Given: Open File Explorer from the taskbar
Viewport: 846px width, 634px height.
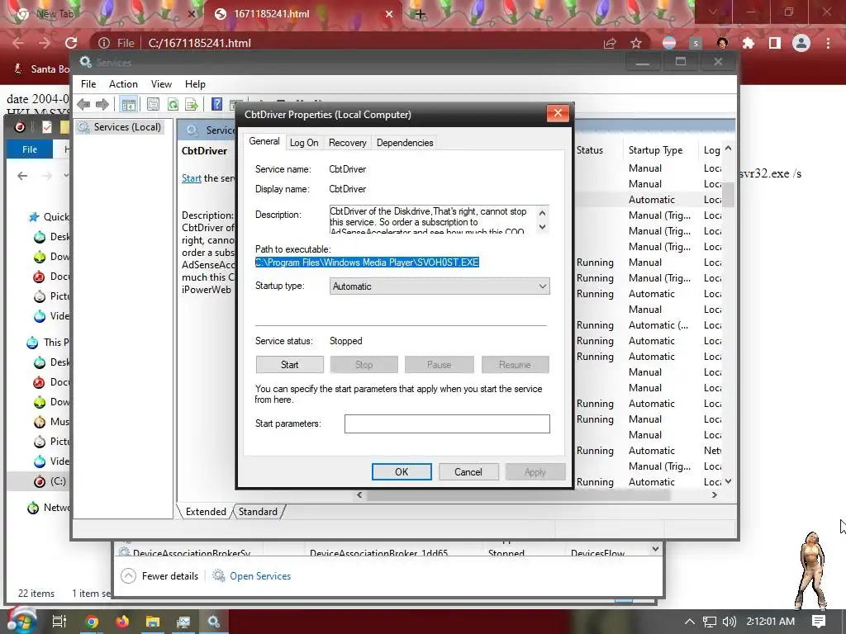Looking at the screenshot, I should 153,622.
